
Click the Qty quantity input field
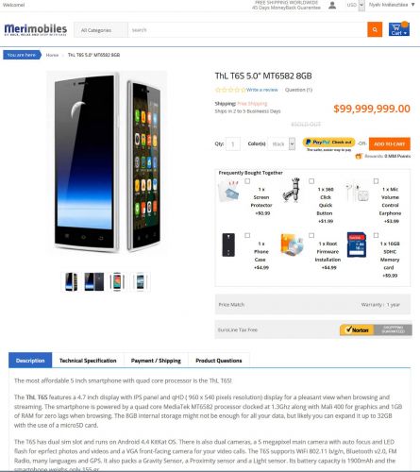pos(233,144)
